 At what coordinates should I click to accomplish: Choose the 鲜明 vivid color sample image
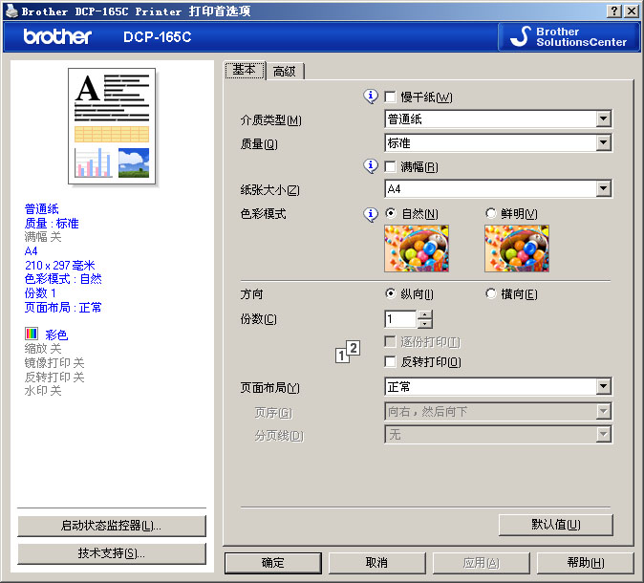(x=516, y=248)
